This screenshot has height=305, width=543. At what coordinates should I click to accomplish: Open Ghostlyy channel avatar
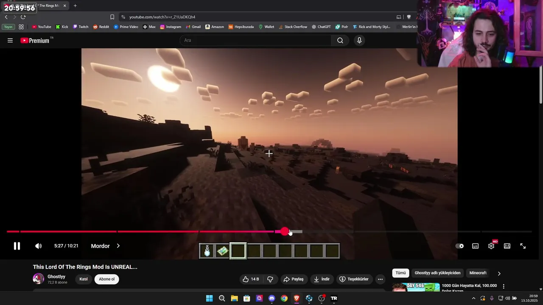[38, 279]
